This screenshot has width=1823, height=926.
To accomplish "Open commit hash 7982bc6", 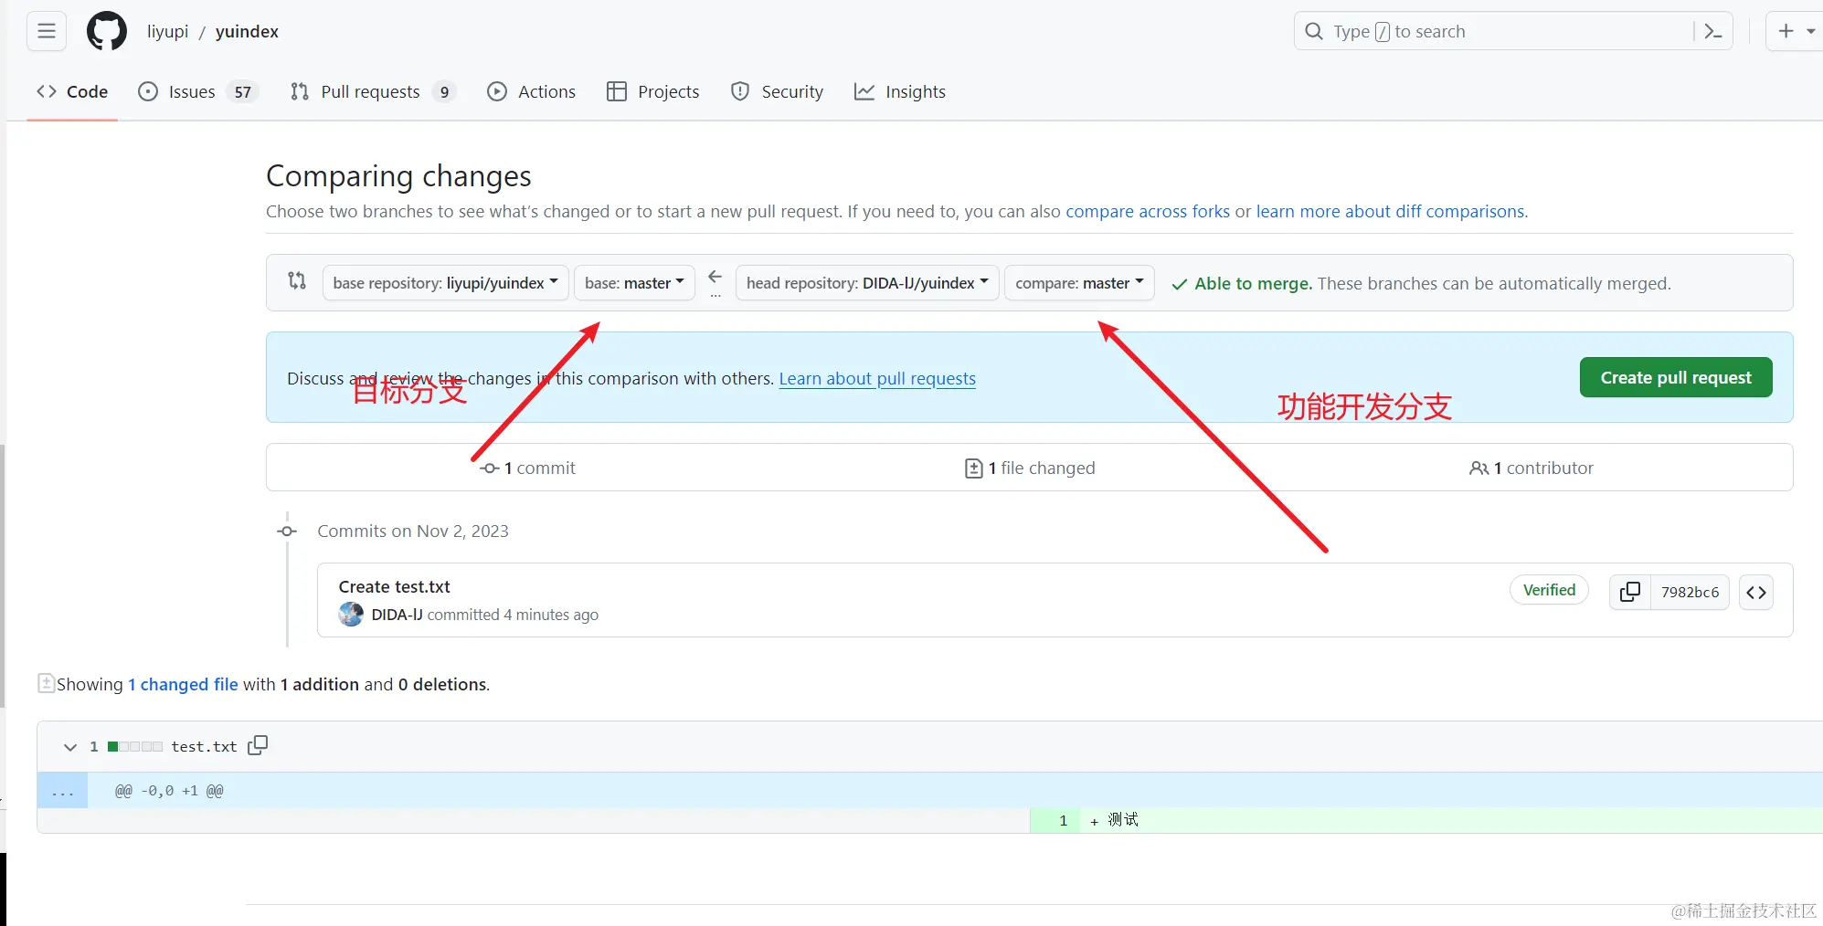I will [x=1690, y=592].
